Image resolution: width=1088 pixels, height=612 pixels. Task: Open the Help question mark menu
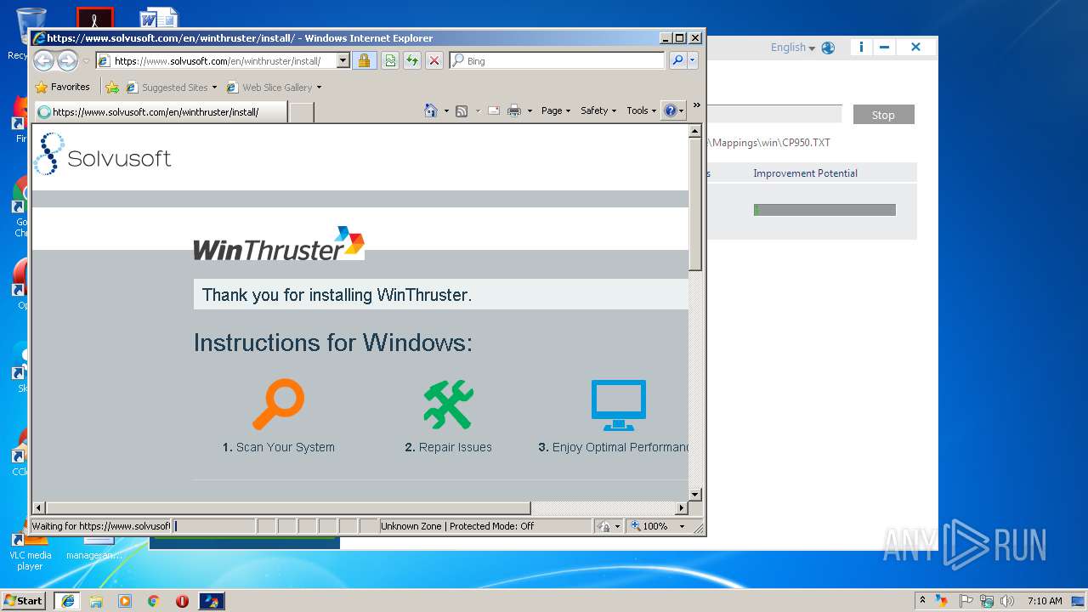[673, 110]
